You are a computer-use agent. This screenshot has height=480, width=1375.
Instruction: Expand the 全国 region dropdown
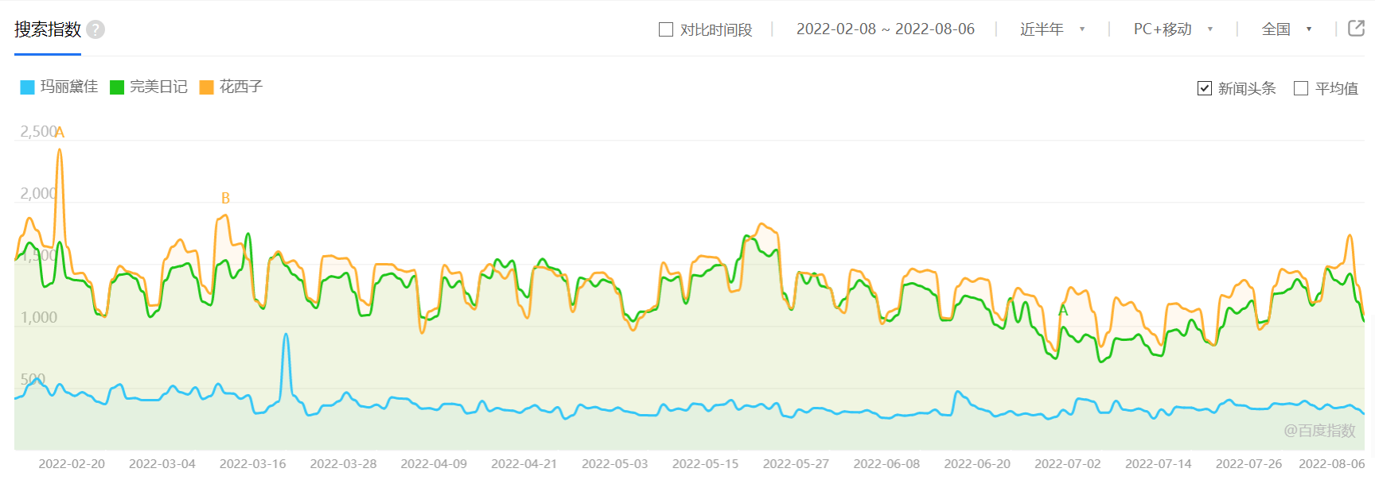coord(1286,29)
